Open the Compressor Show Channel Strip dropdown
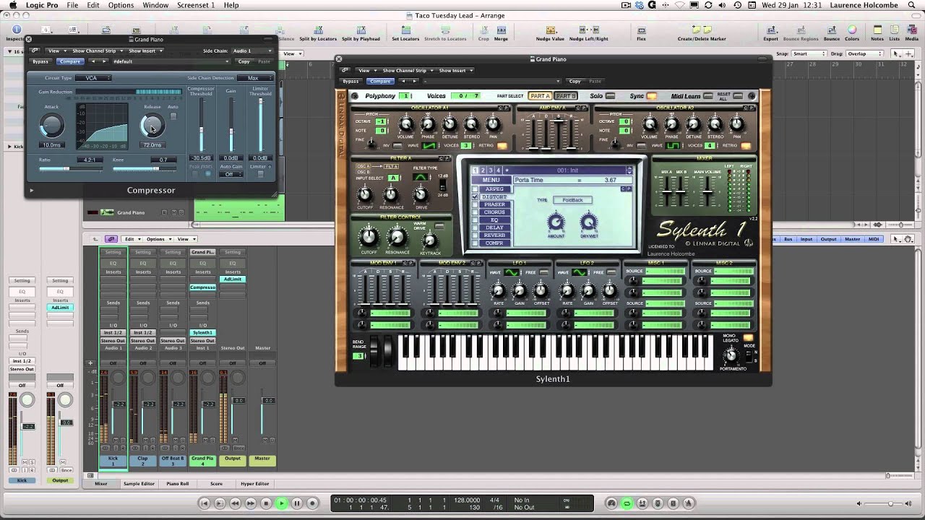Viewport: 925px width, 520px height. [x=96, y=51]
